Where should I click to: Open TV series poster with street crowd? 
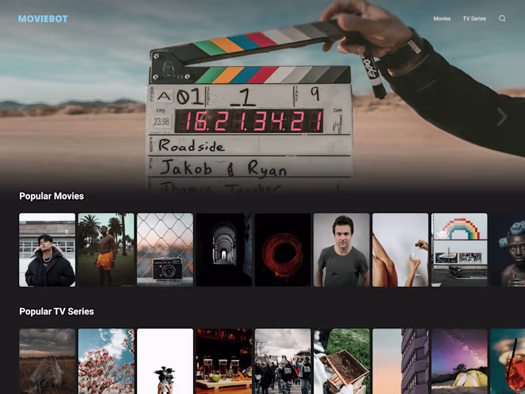point(283,361)
